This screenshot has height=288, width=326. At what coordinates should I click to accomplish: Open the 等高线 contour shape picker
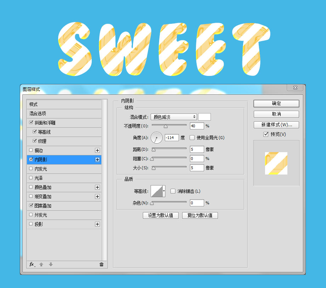click(x=157, y=190)
